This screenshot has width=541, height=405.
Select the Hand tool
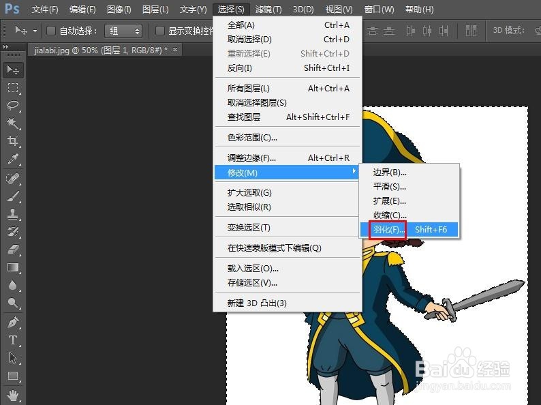13,395
